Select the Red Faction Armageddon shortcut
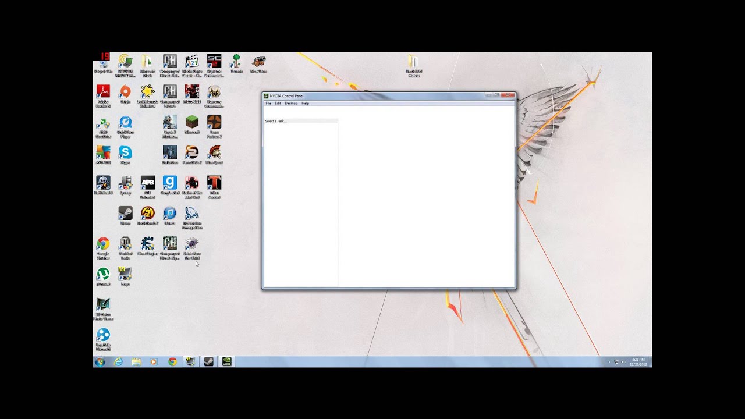This screenshot has height=419, width=745. (192, 218)
